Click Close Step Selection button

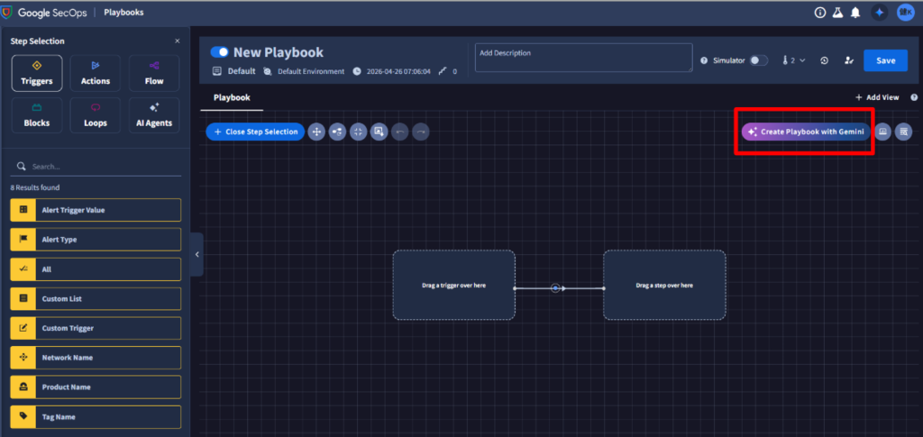(255, 132)
